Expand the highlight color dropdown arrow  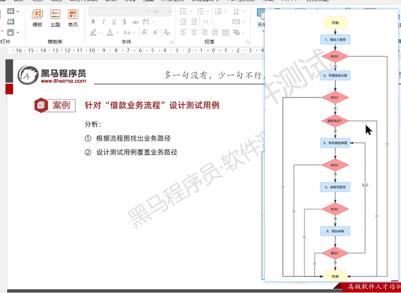pyautogui.click(x=101, y=33)
